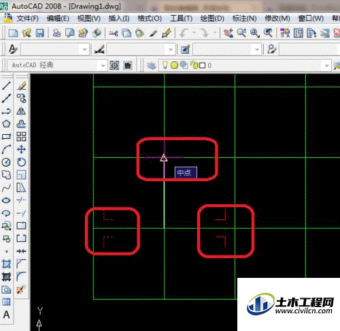Screen dimensions: 340x331
Task: Open Layer Properties Manager button
Action: 151,65
